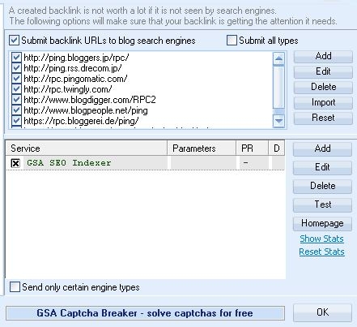Uncheck http://ping.rss.drecom.jp/ entry
This screenshot has height=327, width=357.
coord(16,68)
